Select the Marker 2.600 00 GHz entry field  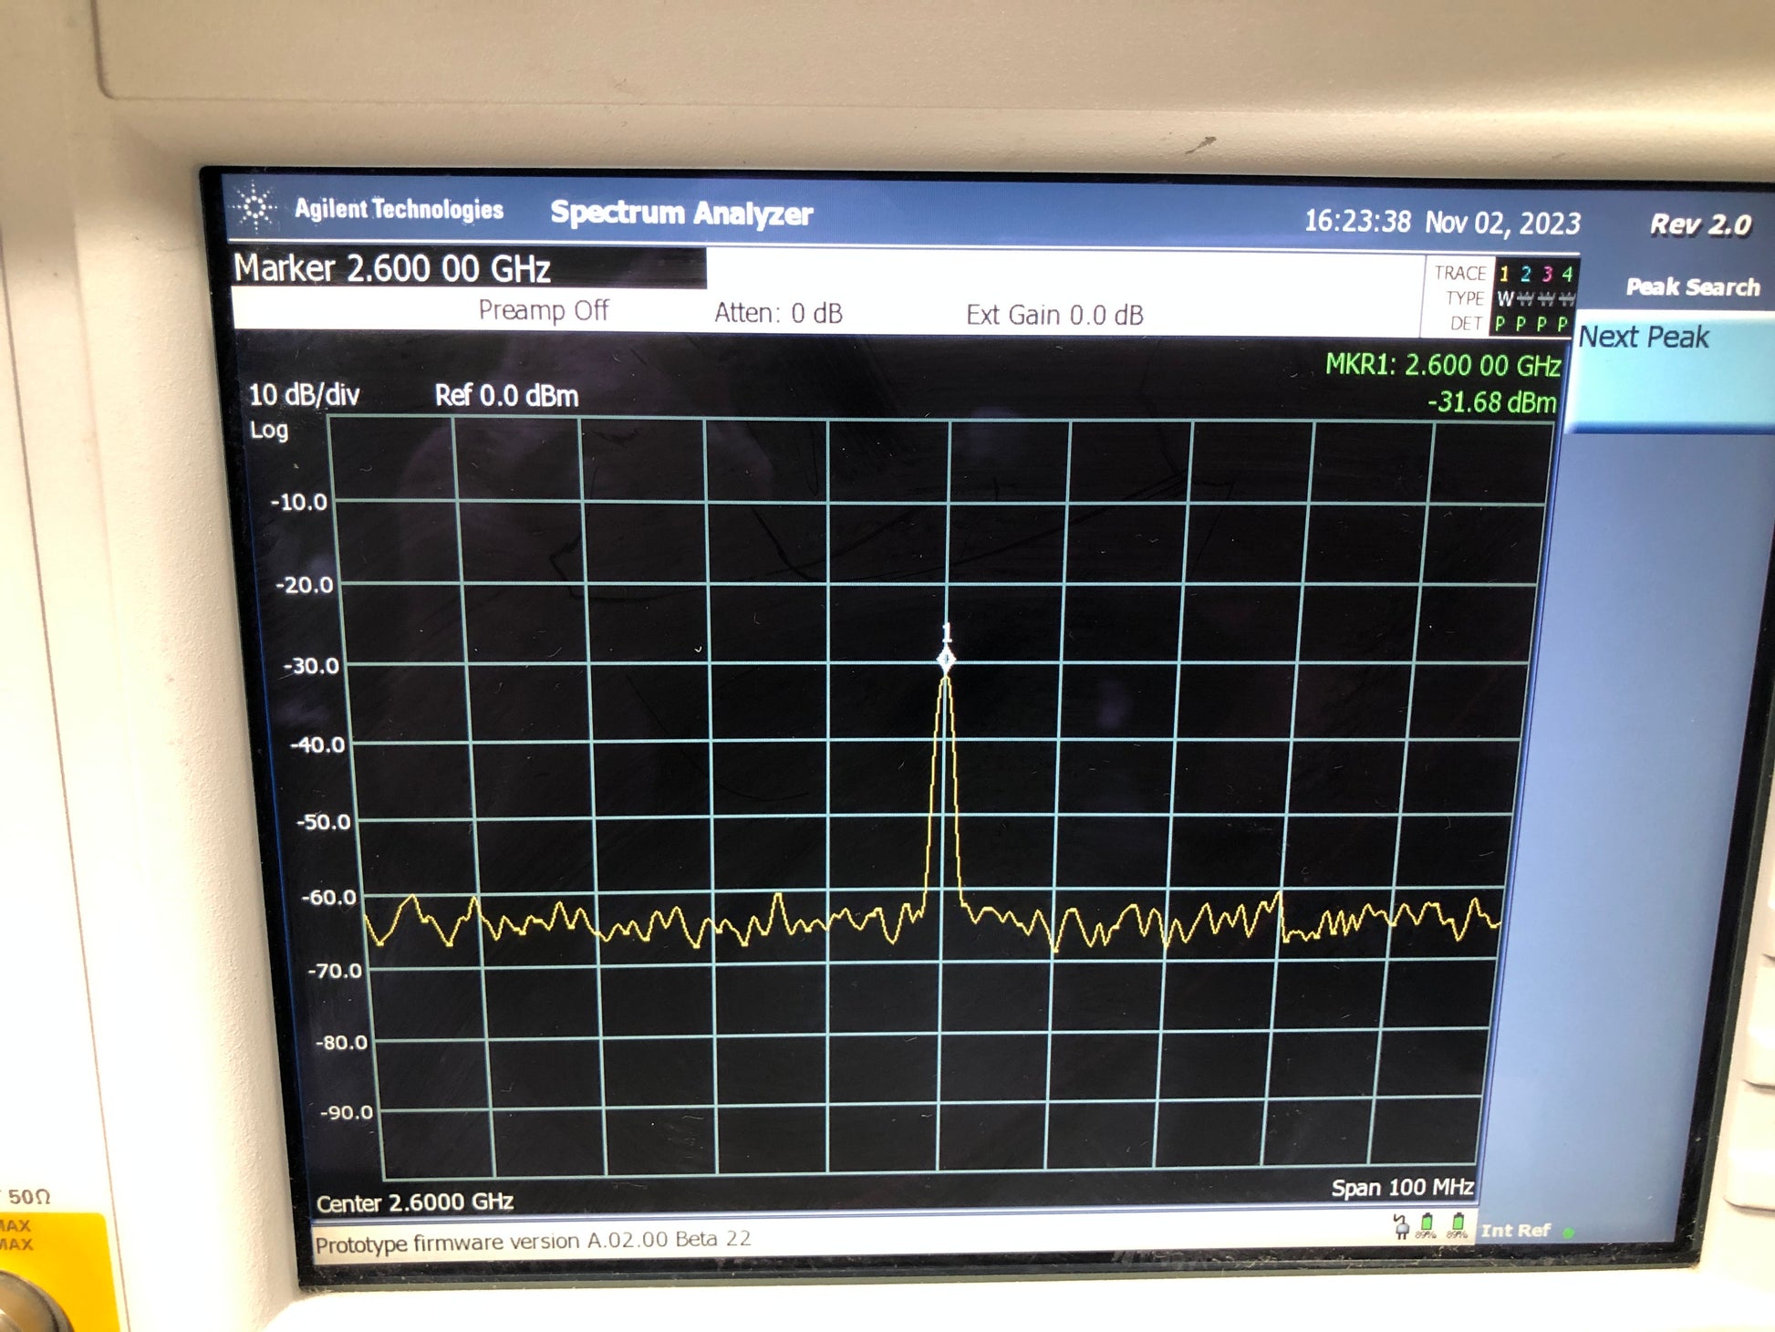tap(468, 268)
